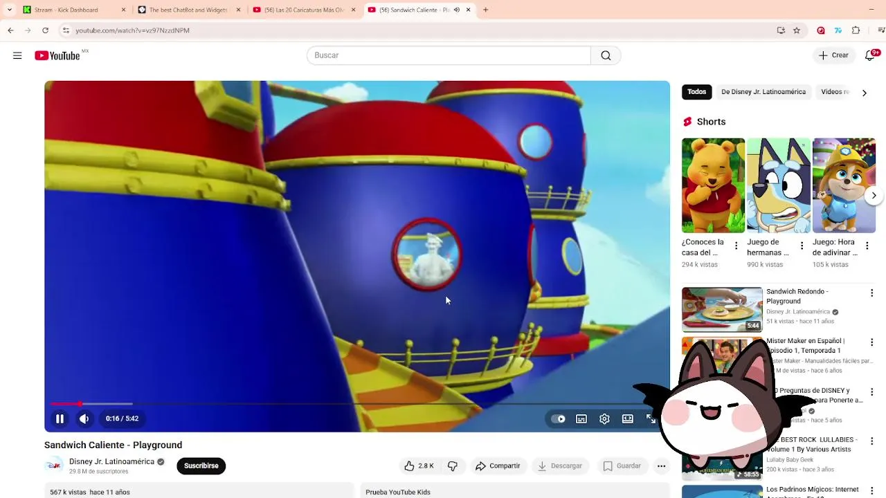Toggle the autoplay switch in the player

[x=558, y=418]
